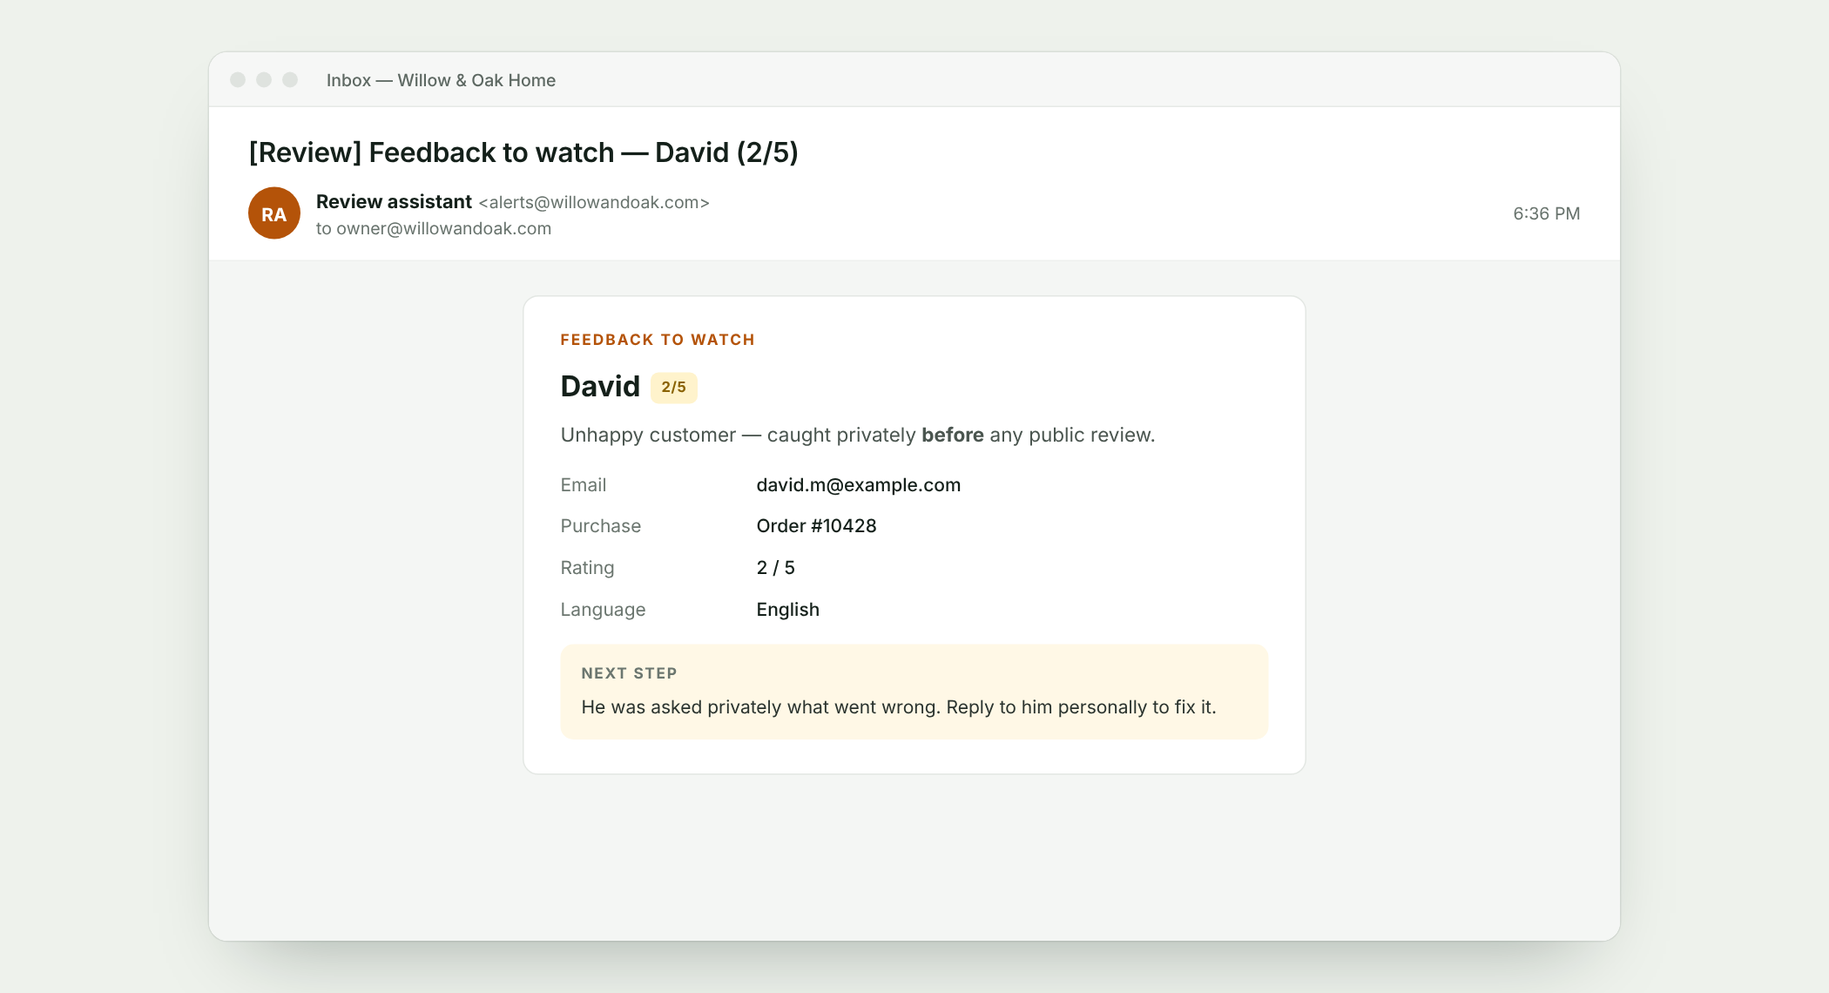Click the "He was asked privately" instruction text
Screen dimensions: 1829x993
[x=899, y=707]
